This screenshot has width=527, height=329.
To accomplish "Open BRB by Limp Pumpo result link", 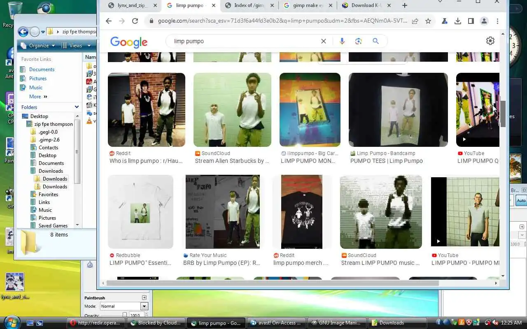I will pos(222,263).
